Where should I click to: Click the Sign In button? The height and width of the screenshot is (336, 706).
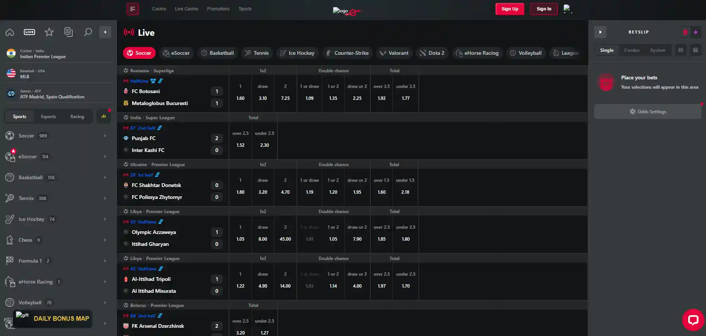544,9
